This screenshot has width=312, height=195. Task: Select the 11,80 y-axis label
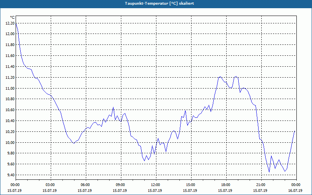pyautogui.click(x=10, y=45)
